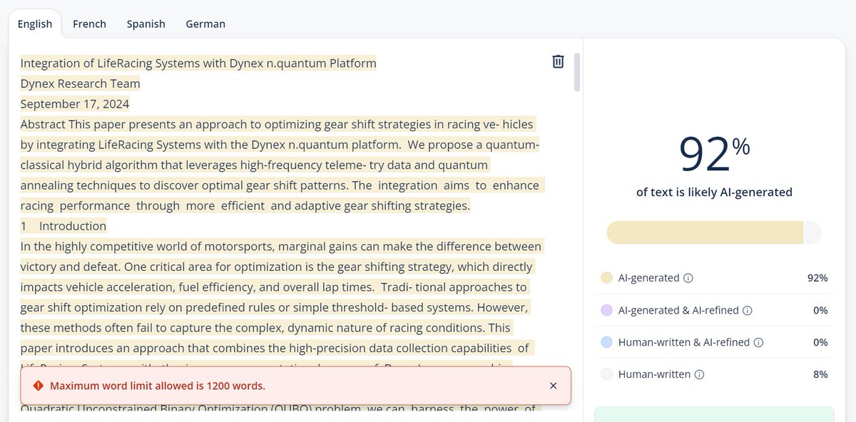The height and width of the screenshot is (422, 856).
Task: Click the blue Human-written & AI-refined dot
Action: tap(606, 342)
